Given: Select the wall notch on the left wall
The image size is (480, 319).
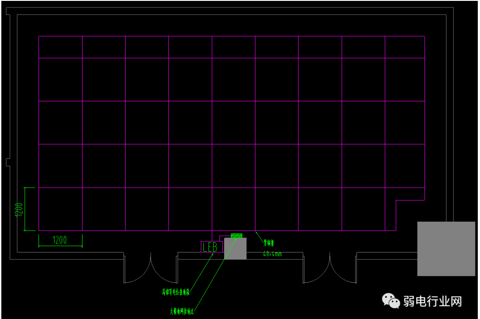Looking at the screenshot, I should pyautogui.click(x=8, y=162).
